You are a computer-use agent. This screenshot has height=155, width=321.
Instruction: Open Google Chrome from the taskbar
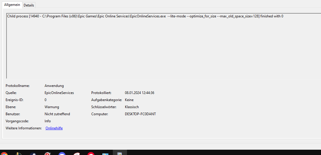pyautogui.click(x=4, y=154)
